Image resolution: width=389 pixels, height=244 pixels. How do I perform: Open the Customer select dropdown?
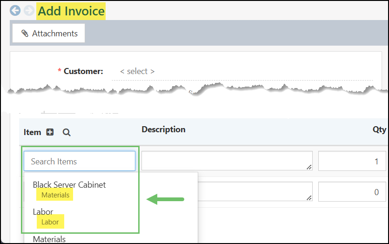[x=242, y=72]
